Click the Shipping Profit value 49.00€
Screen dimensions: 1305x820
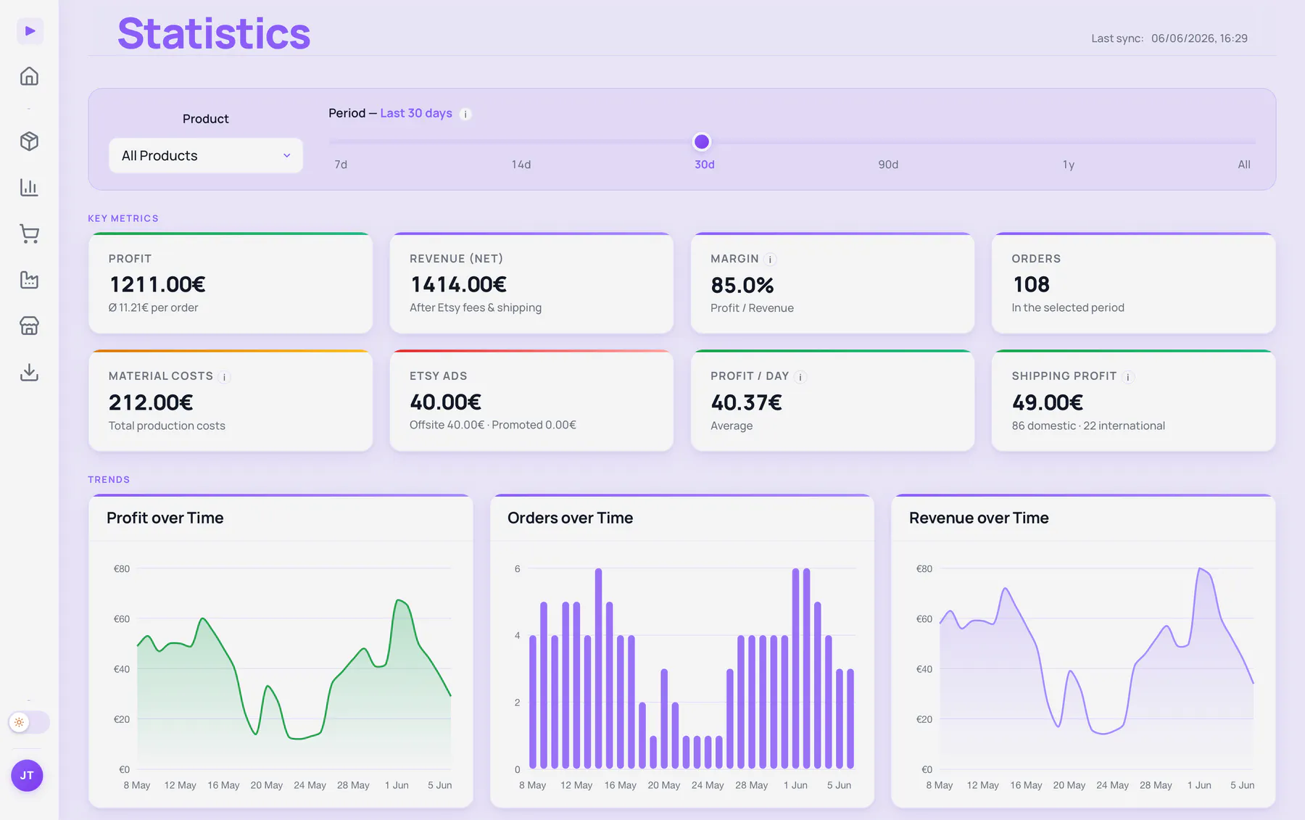tap(1048, 402)
